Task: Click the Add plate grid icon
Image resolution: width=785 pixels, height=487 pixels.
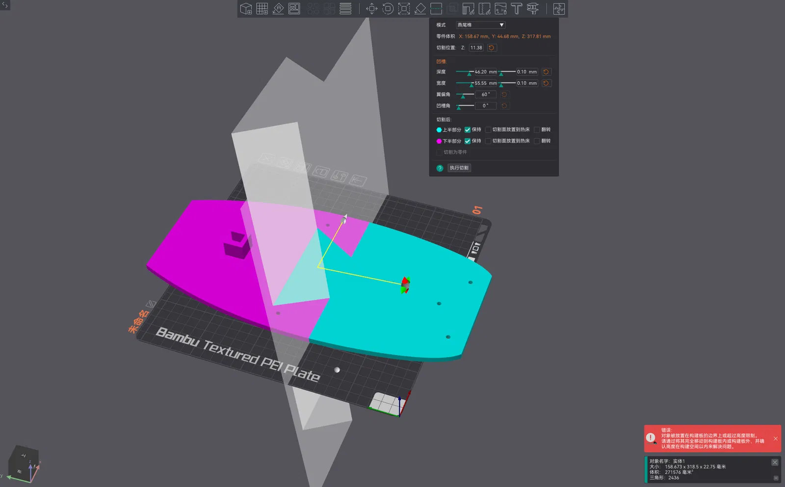Action: [x=262, y=9]
